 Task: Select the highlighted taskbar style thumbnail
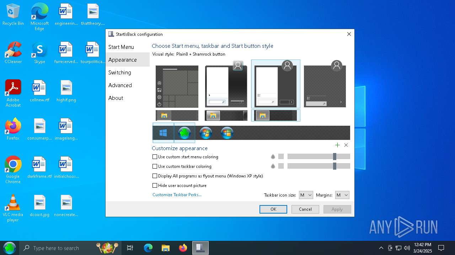point(275,115)
